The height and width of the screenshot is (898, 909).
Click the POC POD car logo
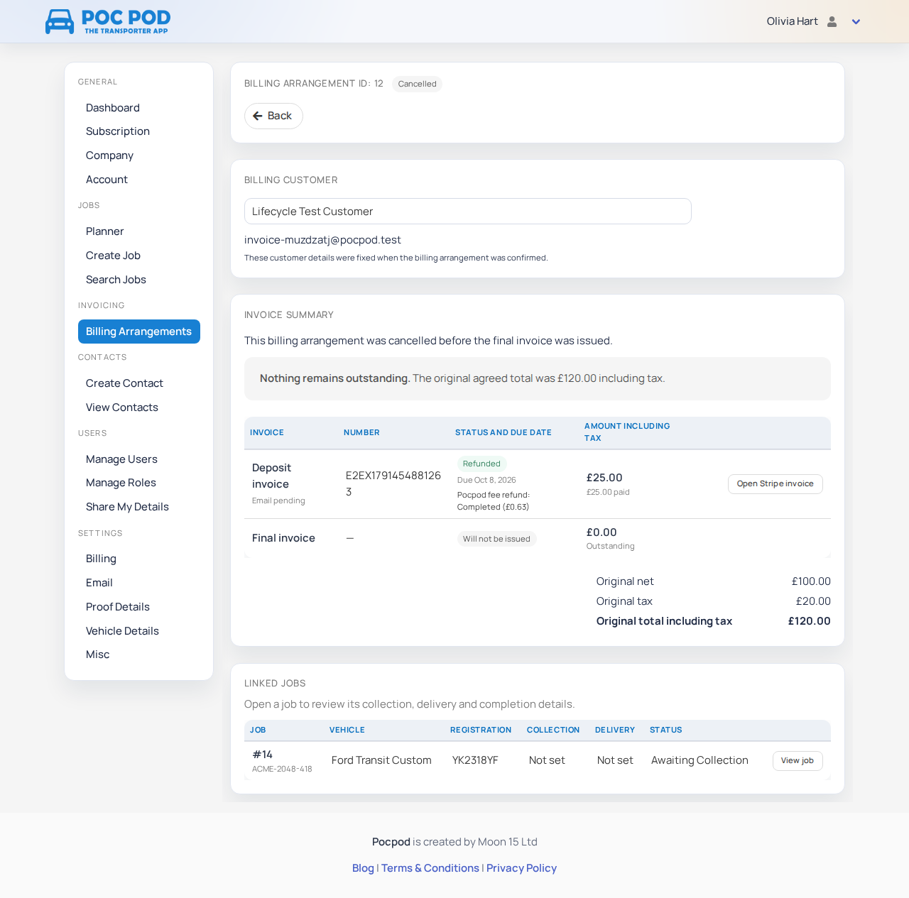pos(108,21)
